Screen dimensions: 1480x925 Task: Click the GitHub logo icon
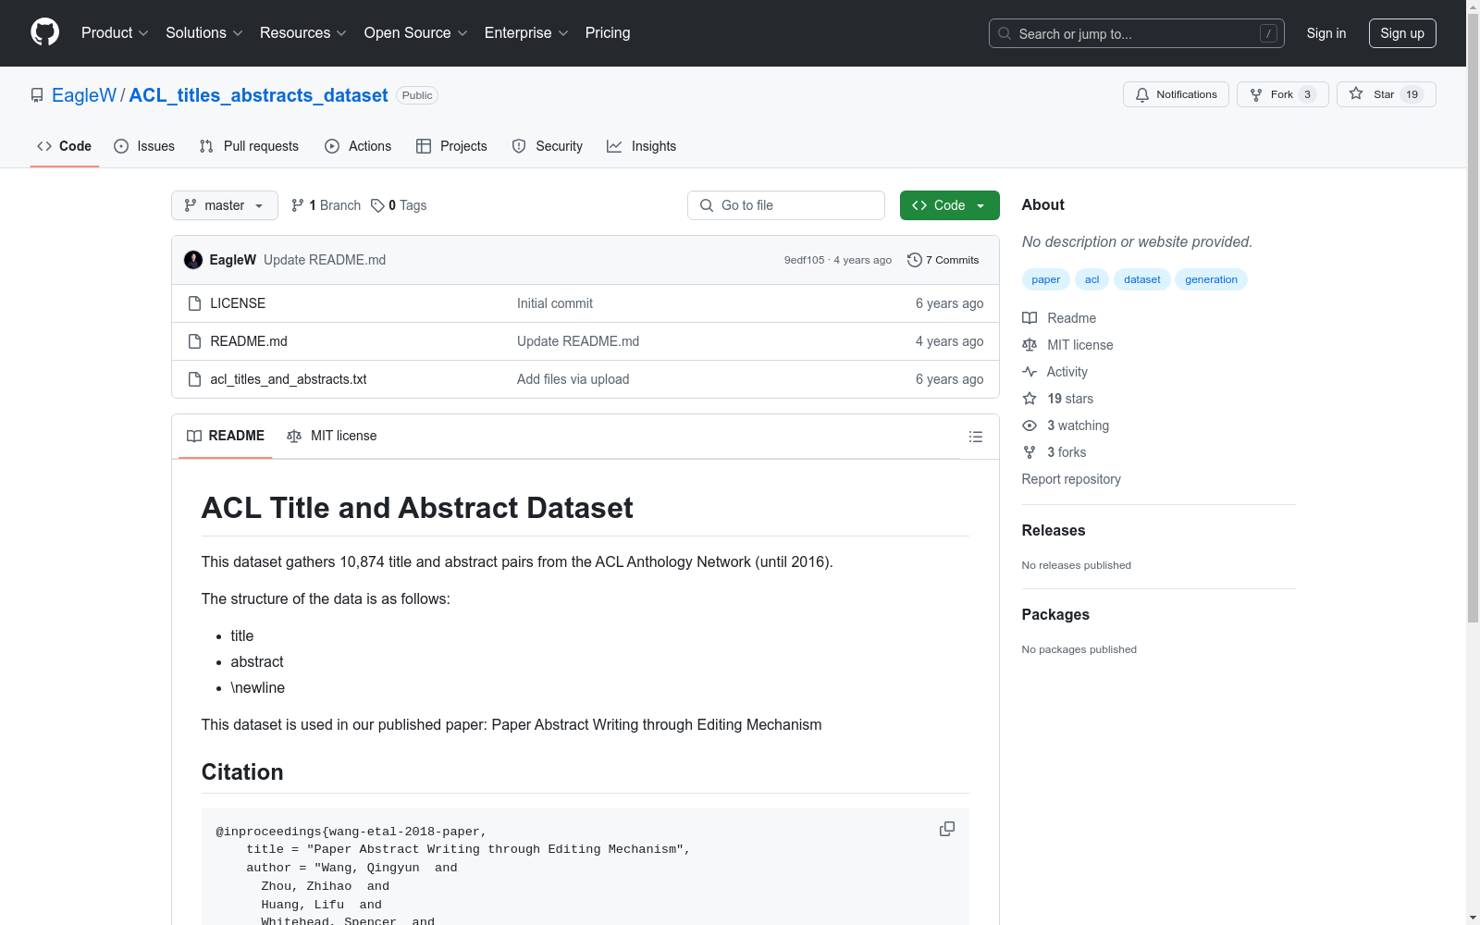[44, 32]
